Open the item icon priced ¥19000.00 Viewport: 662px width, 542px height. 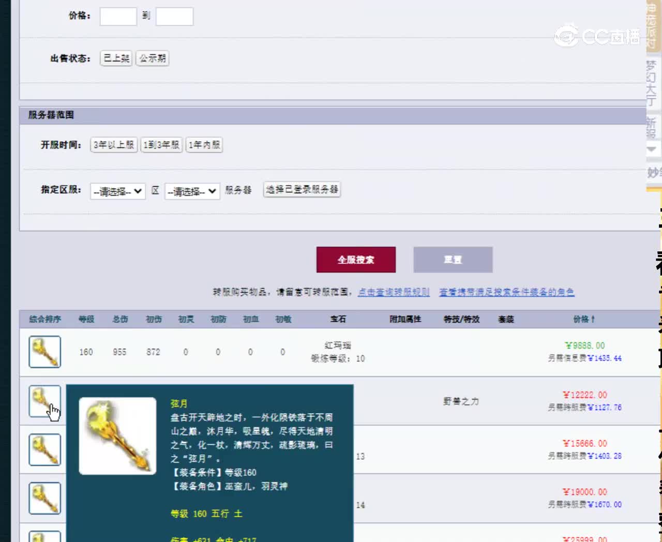coord(44,498)
